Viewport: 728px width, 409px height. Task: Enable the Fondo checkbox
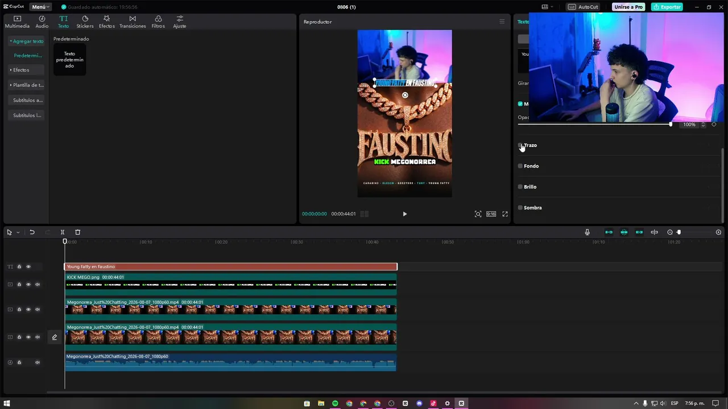click(520, 166)
